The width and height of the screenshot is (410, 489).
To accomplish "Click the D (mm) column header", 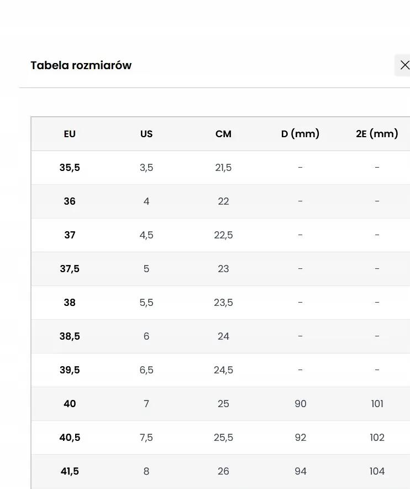I will coord(300,134).
